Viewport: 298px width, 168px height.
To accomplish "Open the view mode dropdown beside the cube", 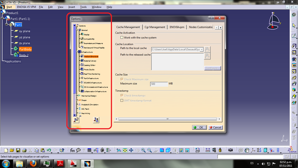I will click(171, 152).
